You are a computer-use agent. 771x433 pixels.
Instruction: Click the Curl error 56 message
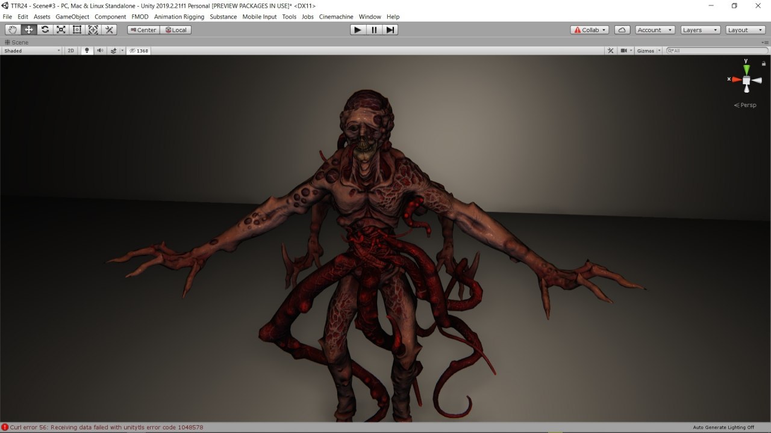(107, 428)
